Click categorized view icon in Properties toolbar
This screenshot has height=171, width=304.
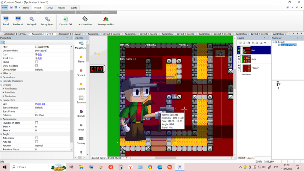tap(2, 42)
